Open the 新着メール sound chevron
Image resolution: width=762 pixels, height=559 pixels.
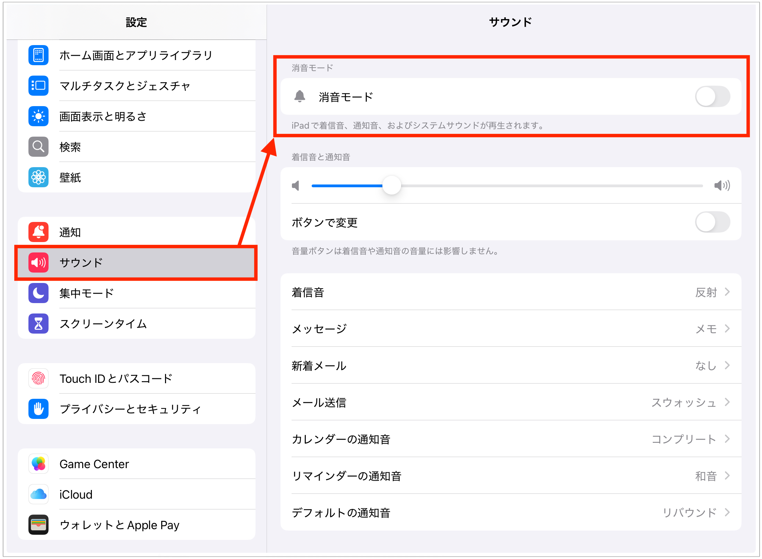tap(727, 365)
